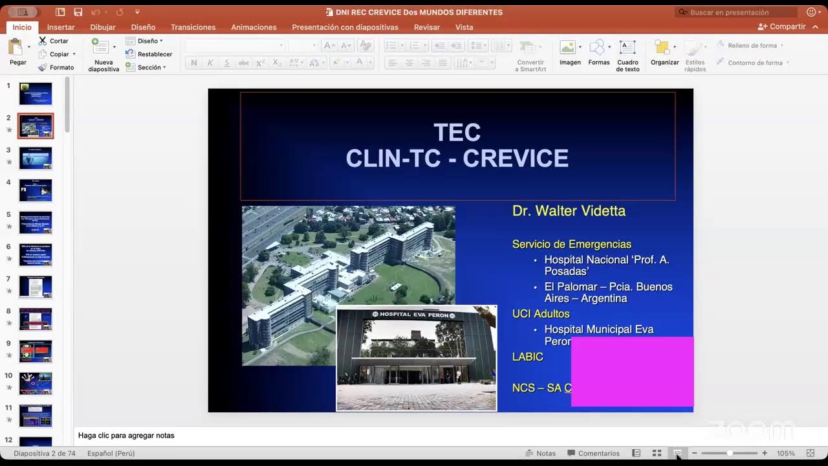Viewport: 828px width, 466px height.
Task: Click the increase indent icon
Action: pyautogui.click(x=457, y=45)
